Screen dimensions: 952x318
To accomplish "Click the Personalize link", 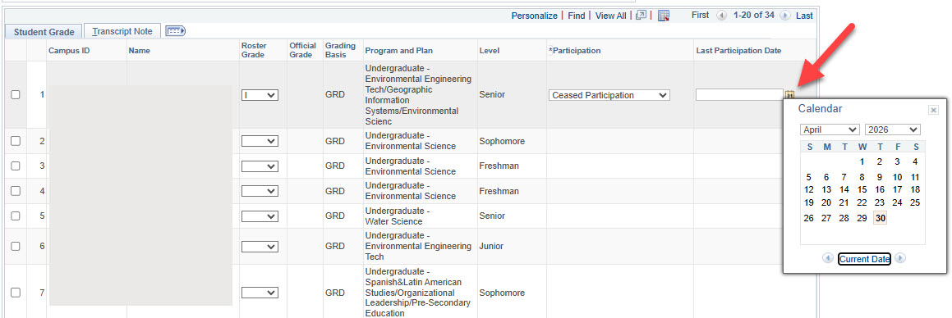I will 534,16.
